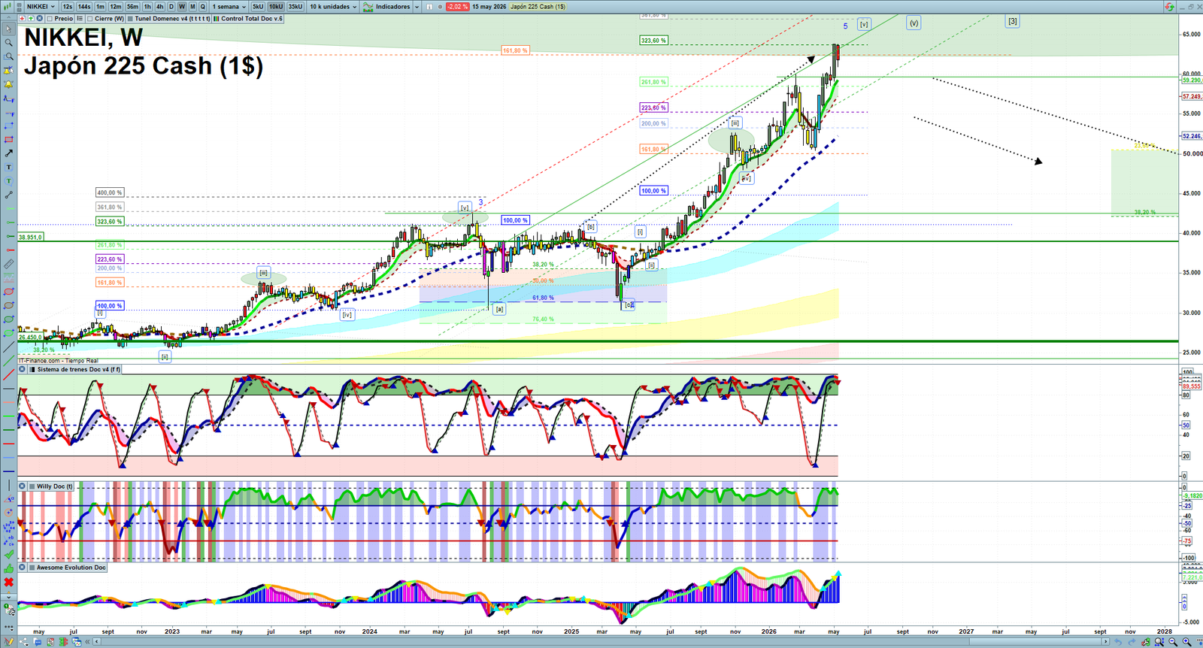The height and width of the screenshot is (648, 1203).
Task: Close the Willy Doc (t) panel
Action: pos(23,486)
